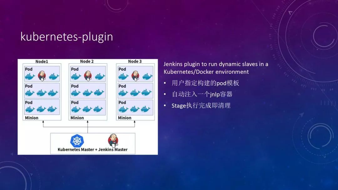Select the bullet 'Stage执行完成即清理'
338x190 pixels.
pos(201,106)
